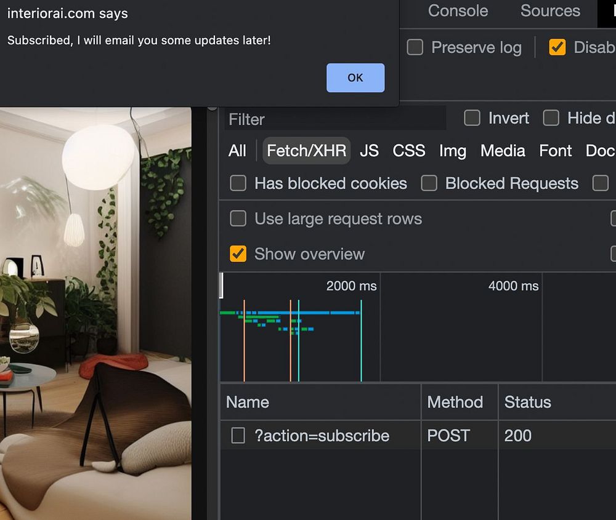
Task: Focus the Filter input field
Action: point(335,119)
